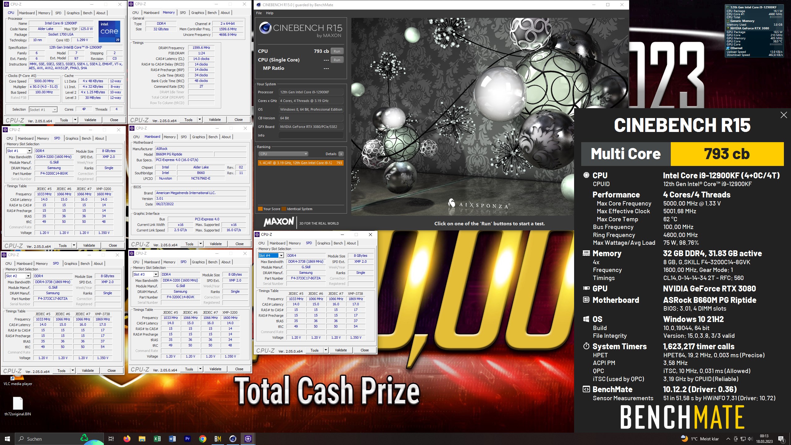Viewport: 791px width, 445px height.
Task: Close the BenchMate result panel with the X
Action: pos(784,115)
